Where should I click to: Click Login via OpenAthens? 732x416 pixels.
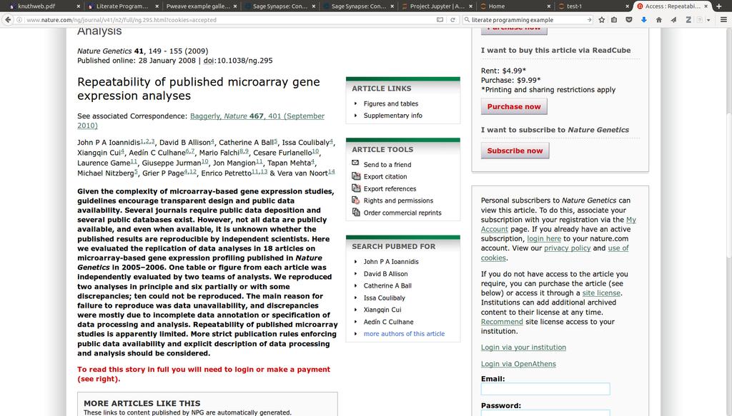click(518, 365)
